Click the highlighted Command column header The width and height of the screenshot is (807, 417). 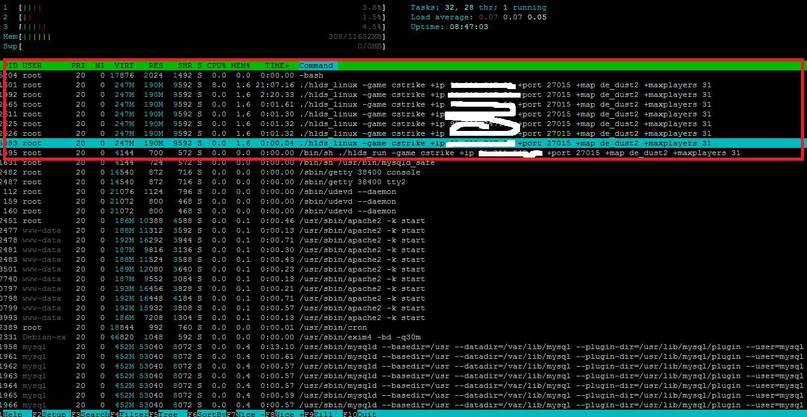pyautogui.click(x=318, y=65)
